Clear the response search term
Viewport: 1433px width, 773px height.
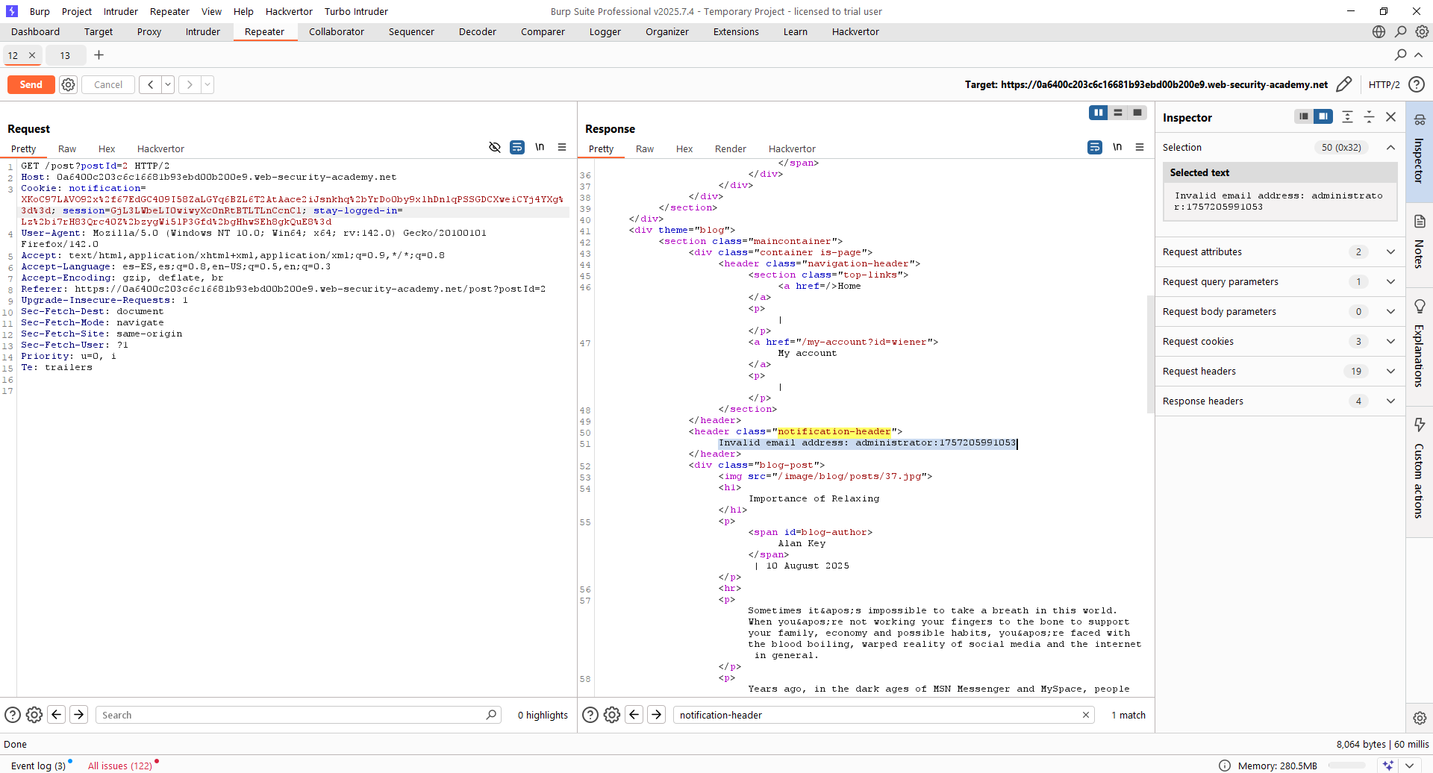tap(1085, 715)
